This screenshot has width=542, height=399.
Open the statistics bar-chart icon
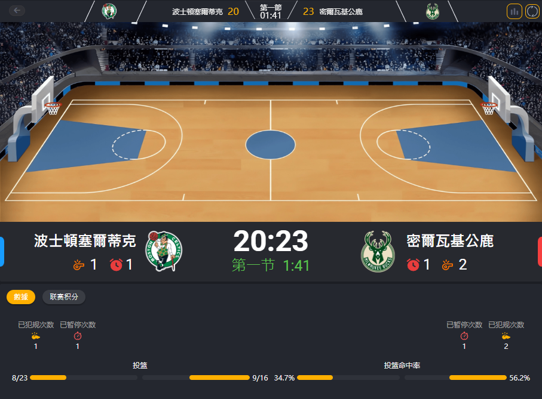click(514, 11)
